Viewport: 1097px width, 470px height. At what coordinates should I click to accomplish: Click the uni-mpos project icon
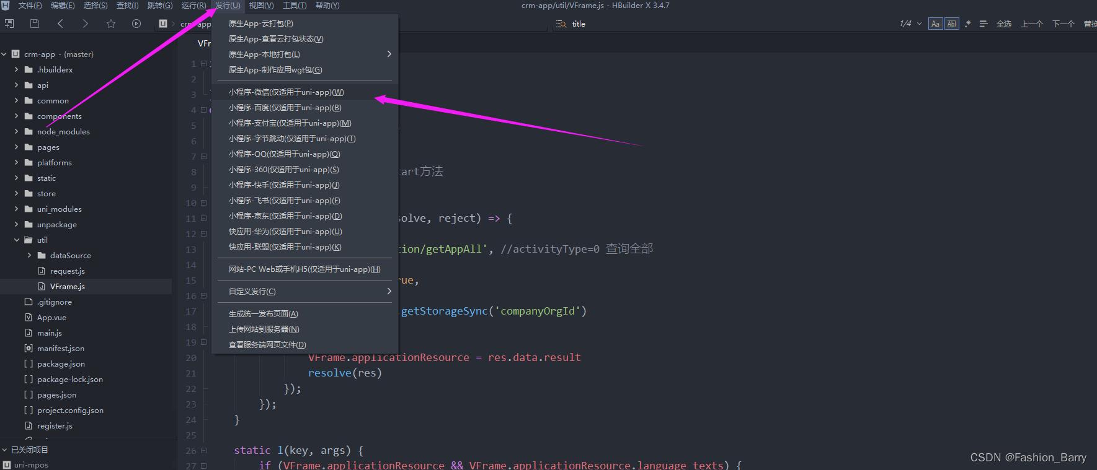pos(7,464)
